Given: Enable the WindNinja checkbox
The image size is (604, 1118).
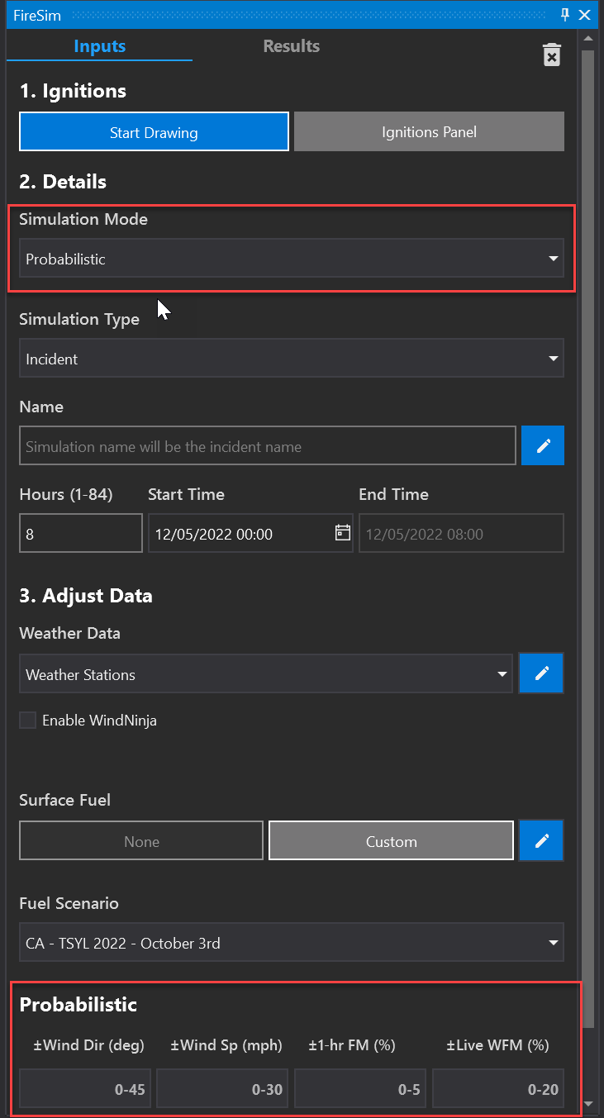Looking at the screenshot, I should point(28,721).
